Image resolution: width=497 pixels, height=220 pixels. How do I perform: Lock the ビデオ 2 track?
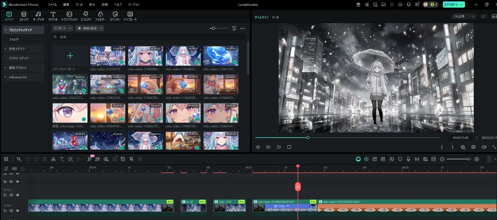tap(5, 195)
